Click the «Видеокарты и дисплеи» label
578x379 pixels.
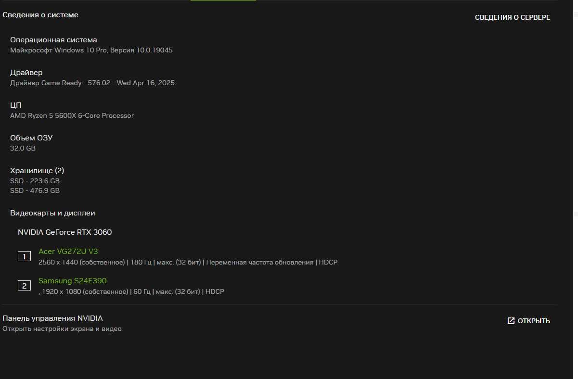click(52, 213)
